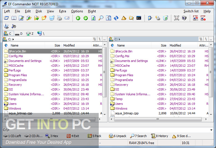
Task: Open the Extra menu
Action: pyautogui.click(x=62, y=11)
